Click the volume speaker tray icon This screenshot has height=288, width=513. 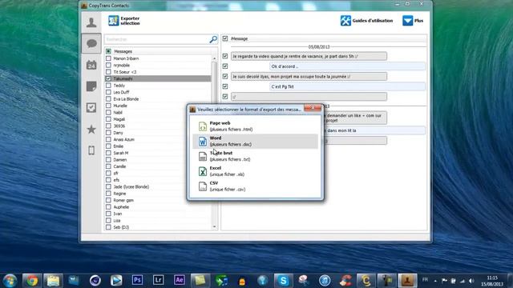(x=471, y=281)
